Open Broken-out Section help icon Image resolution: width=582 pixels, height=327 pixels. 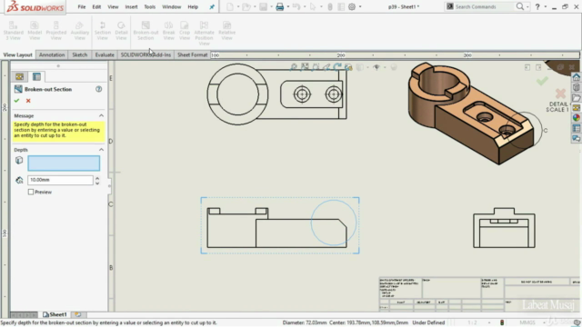[99, 89]
